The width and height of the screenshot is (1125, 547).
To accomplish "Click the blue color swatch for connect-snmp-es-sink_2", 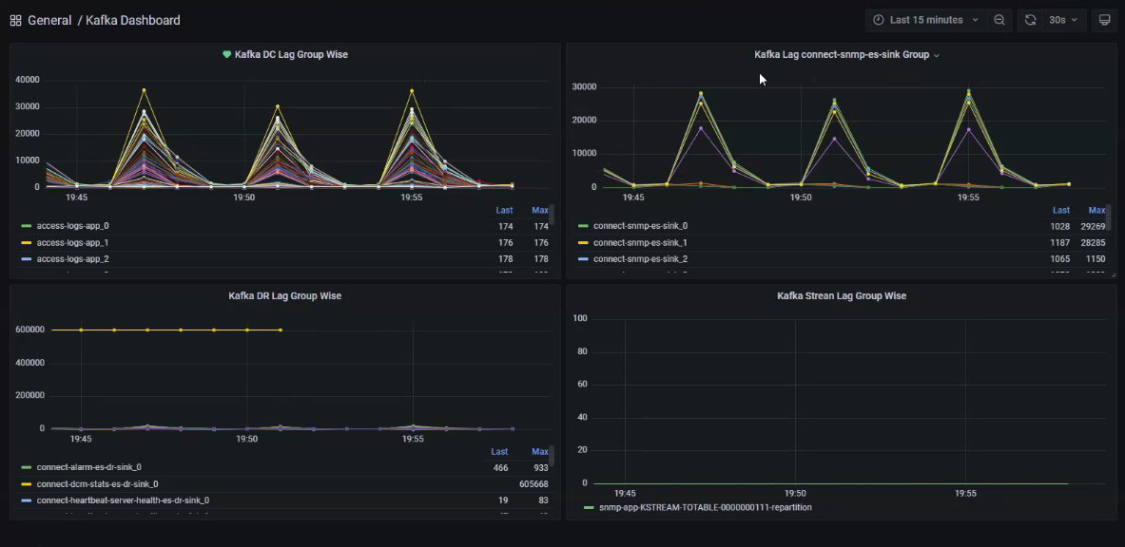I will tap(583, 259).
